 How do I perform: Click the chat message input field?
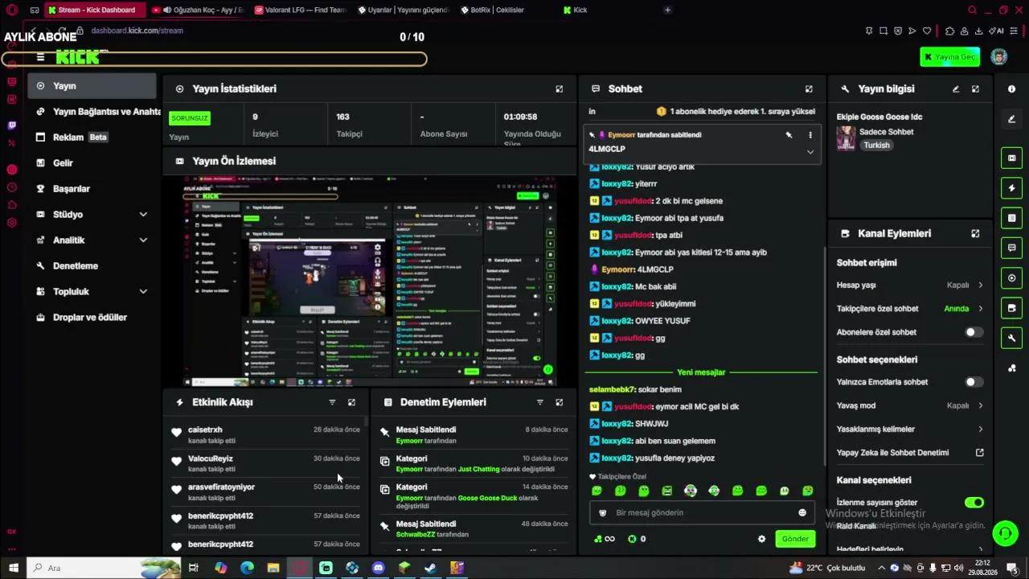[x=701, y=513]
